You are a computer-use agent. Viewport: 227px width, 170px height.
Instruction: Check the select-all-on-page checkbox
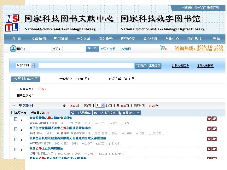tap(13, 112)
